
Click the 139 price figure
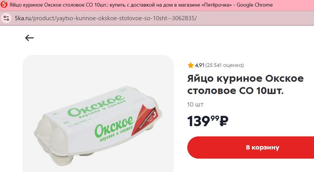pos(198,121)
